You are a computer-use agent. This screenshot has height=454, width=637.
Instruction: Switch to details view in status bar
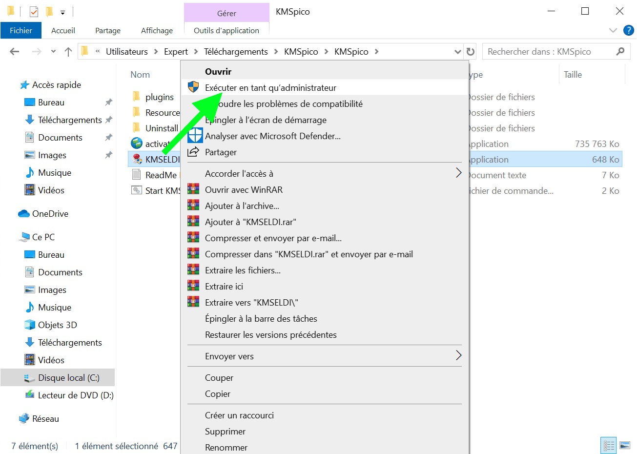(609, 445)
